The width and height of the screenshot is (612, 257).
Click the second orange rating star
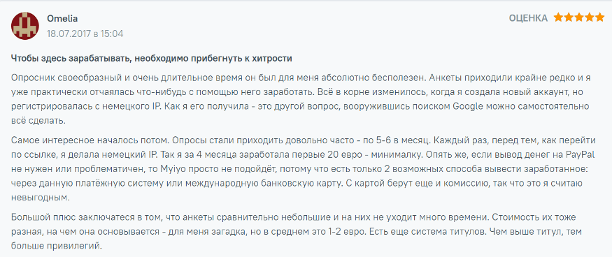pyautogui.click(x=569, y=17)
